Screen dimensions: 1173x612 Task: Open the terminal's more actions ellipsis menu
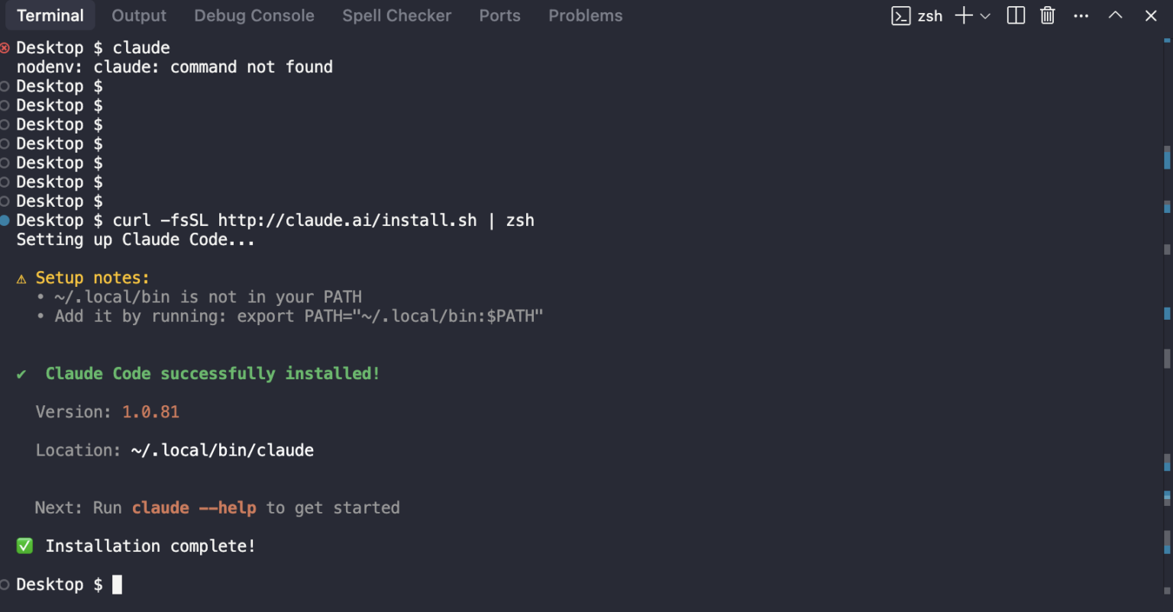(1081, 15)
